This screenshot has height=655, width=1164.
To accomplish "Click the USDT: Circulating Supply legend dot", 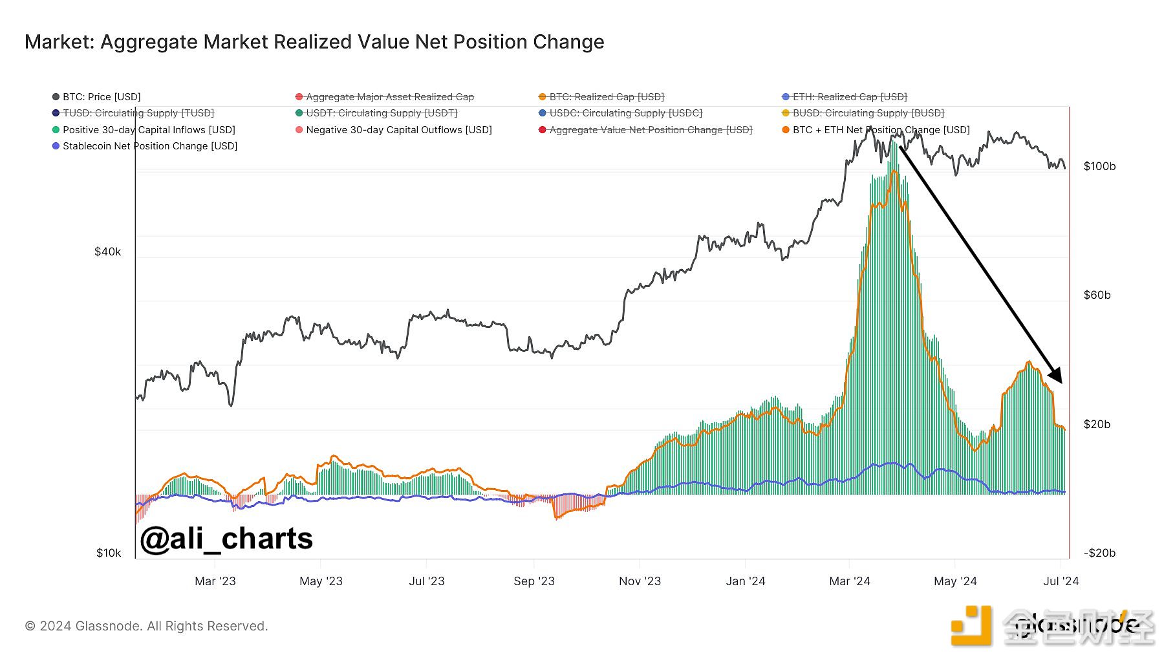I will click(299, 113).
